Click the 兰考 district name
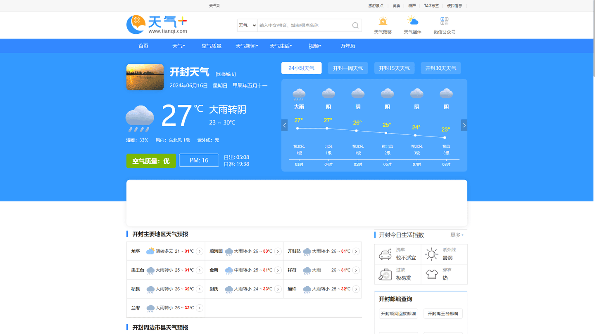The height and width of the screenshot is (334, 595). tap(136, 308)
